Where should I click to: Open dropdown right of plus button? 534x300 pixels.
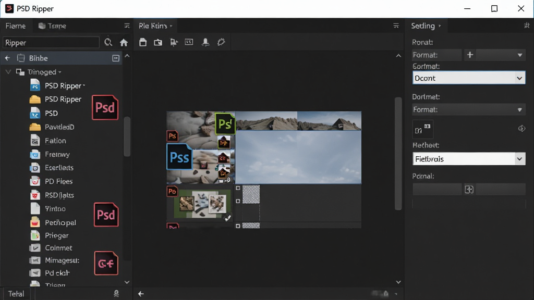click(x=501, y=55)
